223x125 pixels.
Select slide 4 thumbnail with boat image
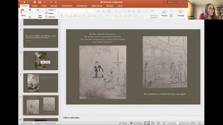click(41, 83)
